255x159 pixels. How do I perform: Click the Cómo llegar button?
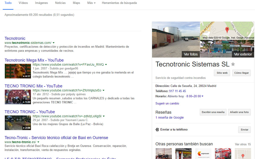241,73
